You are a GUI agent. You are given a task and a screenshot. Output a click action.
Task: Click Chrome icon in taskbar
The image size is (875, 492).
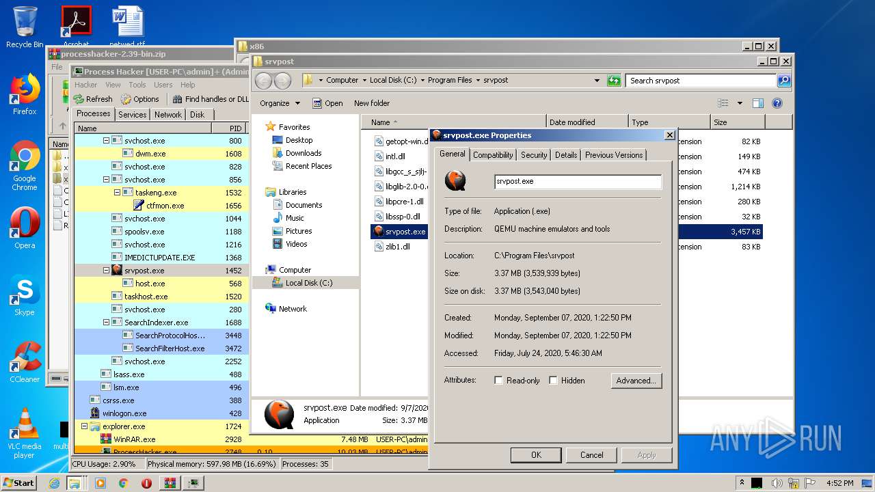click(123, 483)
